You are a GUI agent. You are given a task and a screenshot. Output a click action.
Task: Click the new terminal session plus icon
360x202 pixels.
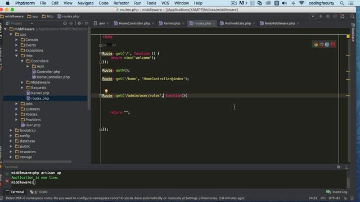7,173
